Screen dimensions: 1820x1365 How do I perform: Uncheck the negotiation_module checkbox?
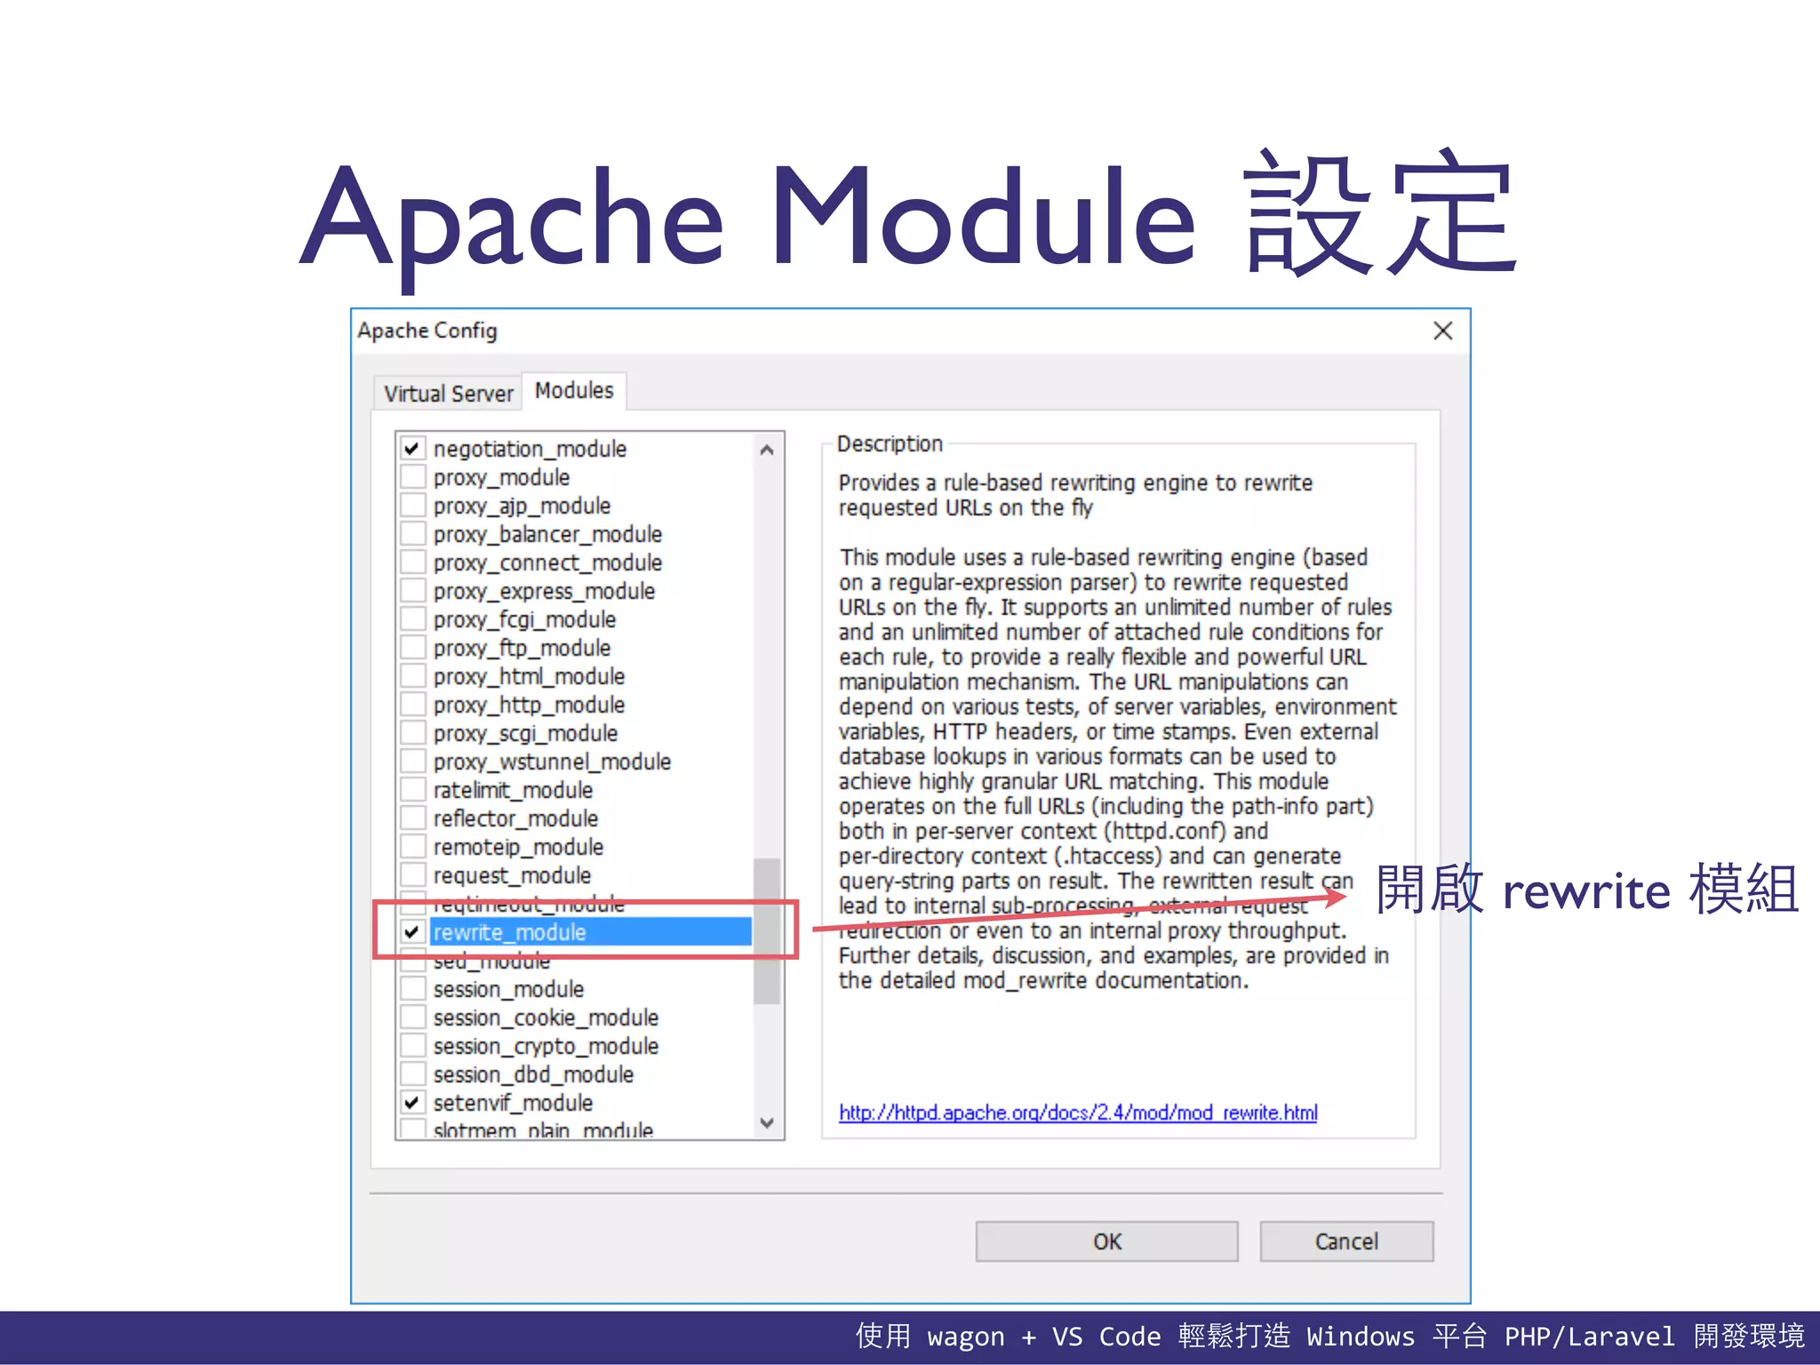coord(411,449)
